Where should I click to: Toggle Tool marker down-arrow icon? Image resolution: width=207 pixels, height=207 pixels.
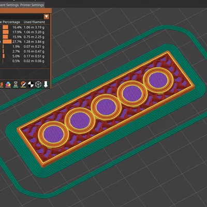pyautogui.click(x=46, y=84)
